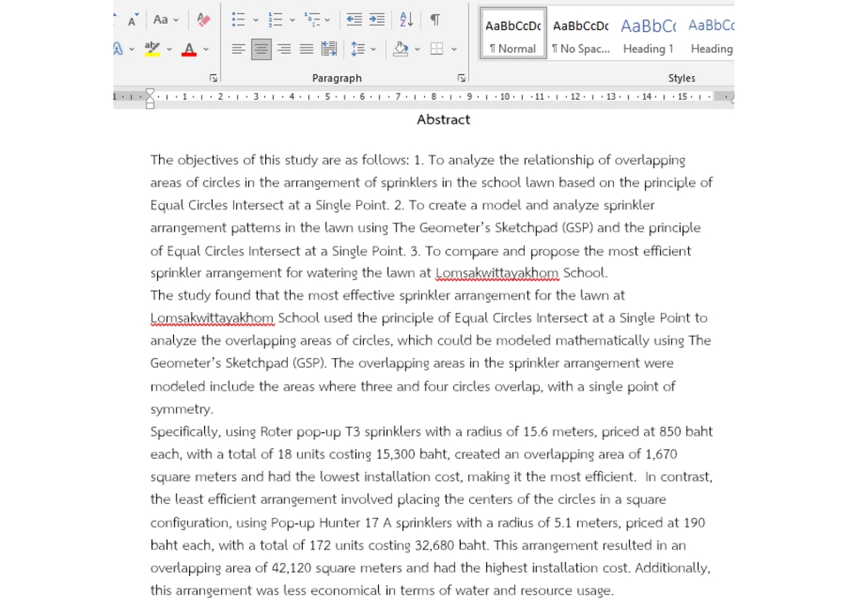Open the Borders dropdown arrow

[454, 49]
